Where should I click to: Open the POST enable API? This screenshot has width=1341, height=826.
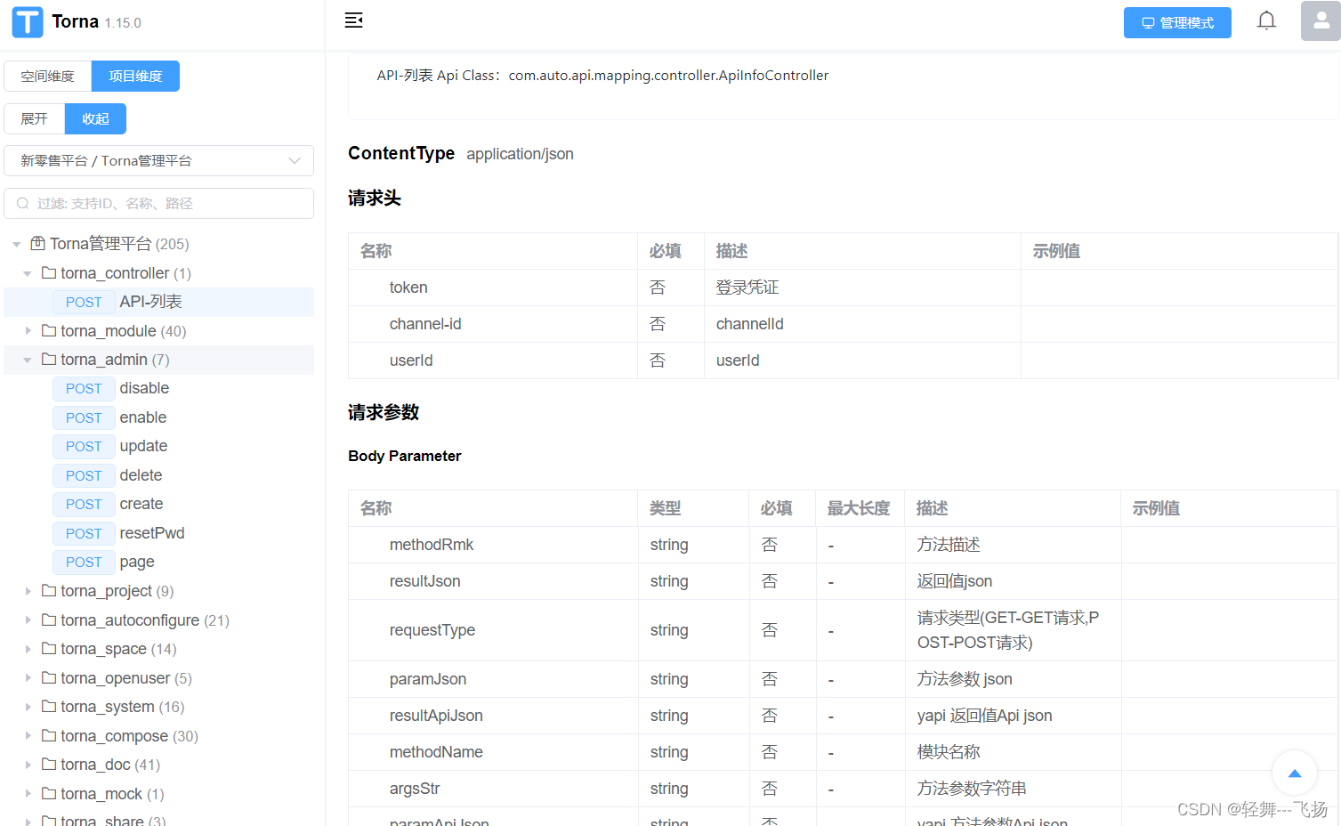(159, 417)
